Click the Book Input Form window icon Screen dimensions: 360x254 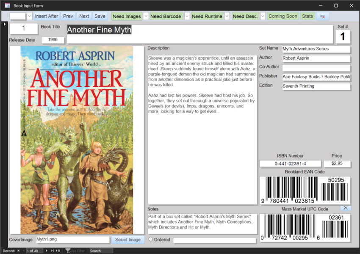[x=7, y=6]
